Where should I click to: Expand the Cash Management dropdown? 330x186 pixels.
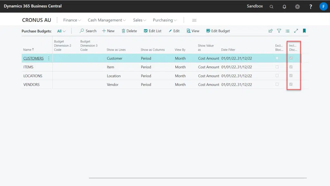[107, 20]
